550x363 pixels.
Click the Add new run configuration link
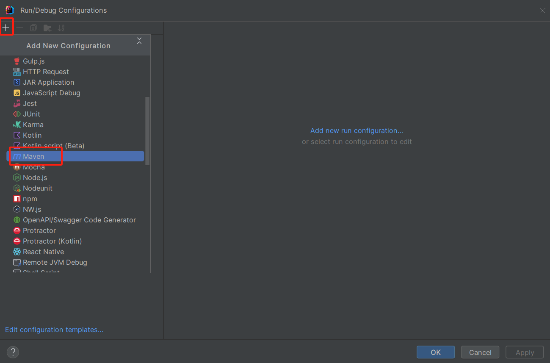(357, 130)
